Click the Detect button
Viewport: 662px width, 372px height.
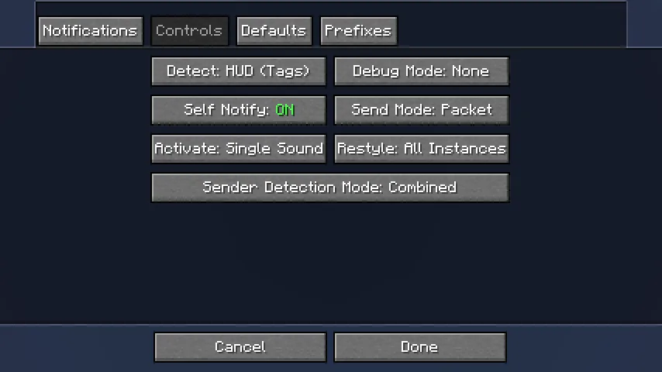239,71
